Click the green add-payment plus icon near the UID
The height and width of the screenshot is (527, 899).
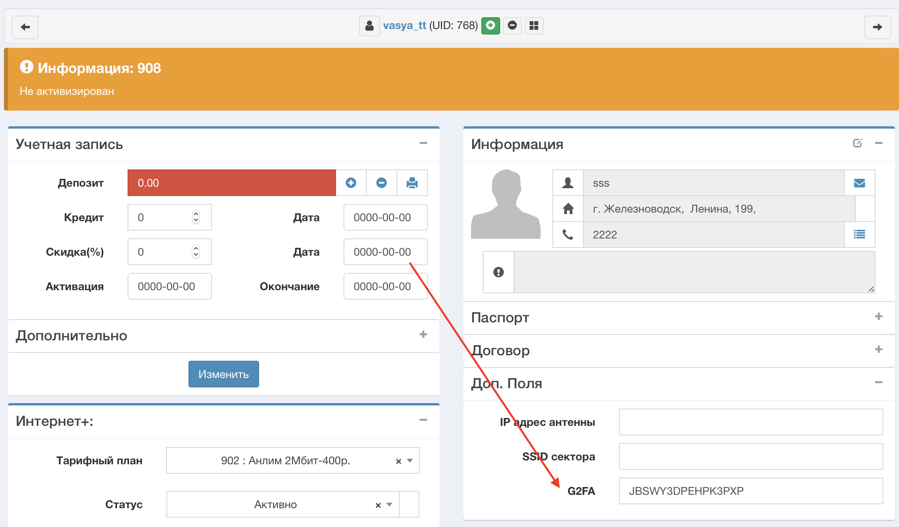[490, 26]
